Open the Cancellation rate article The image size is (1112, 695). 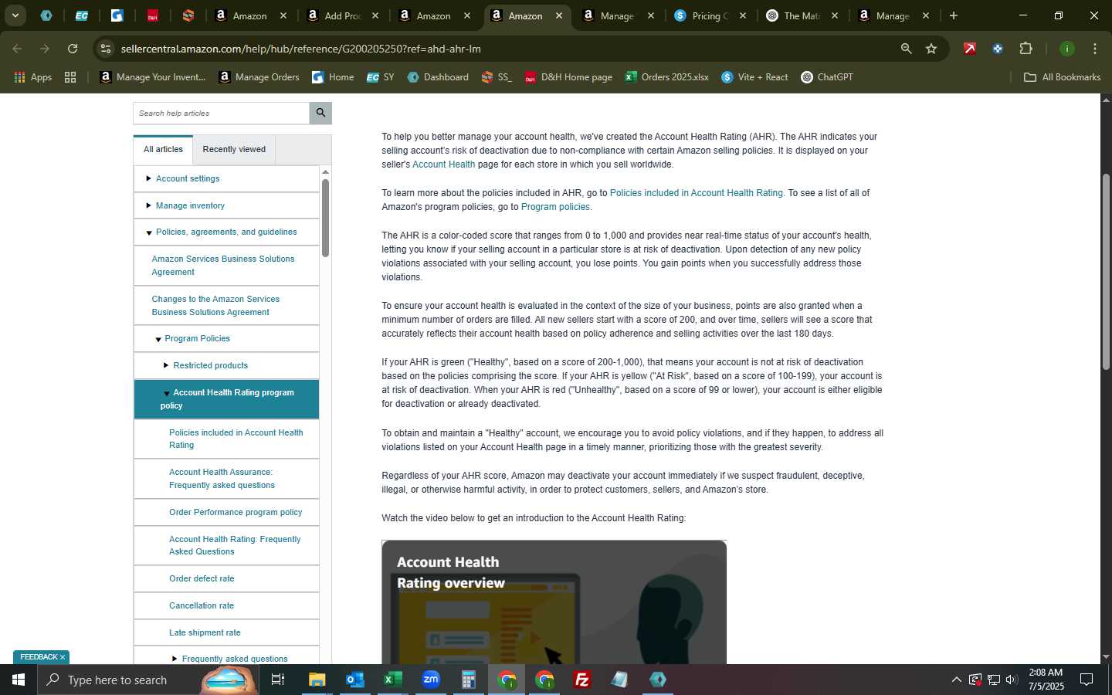click(202, 605)
